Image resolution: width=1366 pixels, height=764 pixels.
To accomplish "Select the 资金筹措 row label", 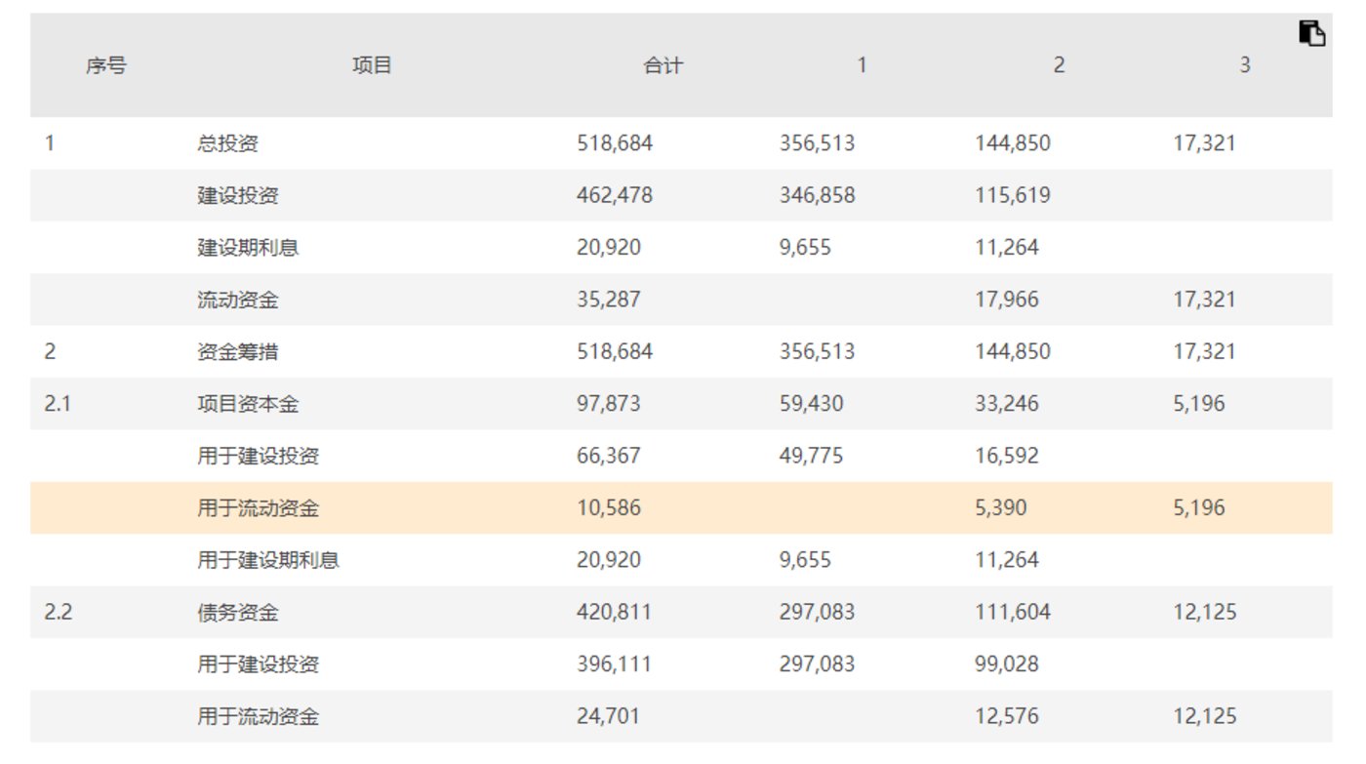I will pyautogui.click(x=237, y=351).
